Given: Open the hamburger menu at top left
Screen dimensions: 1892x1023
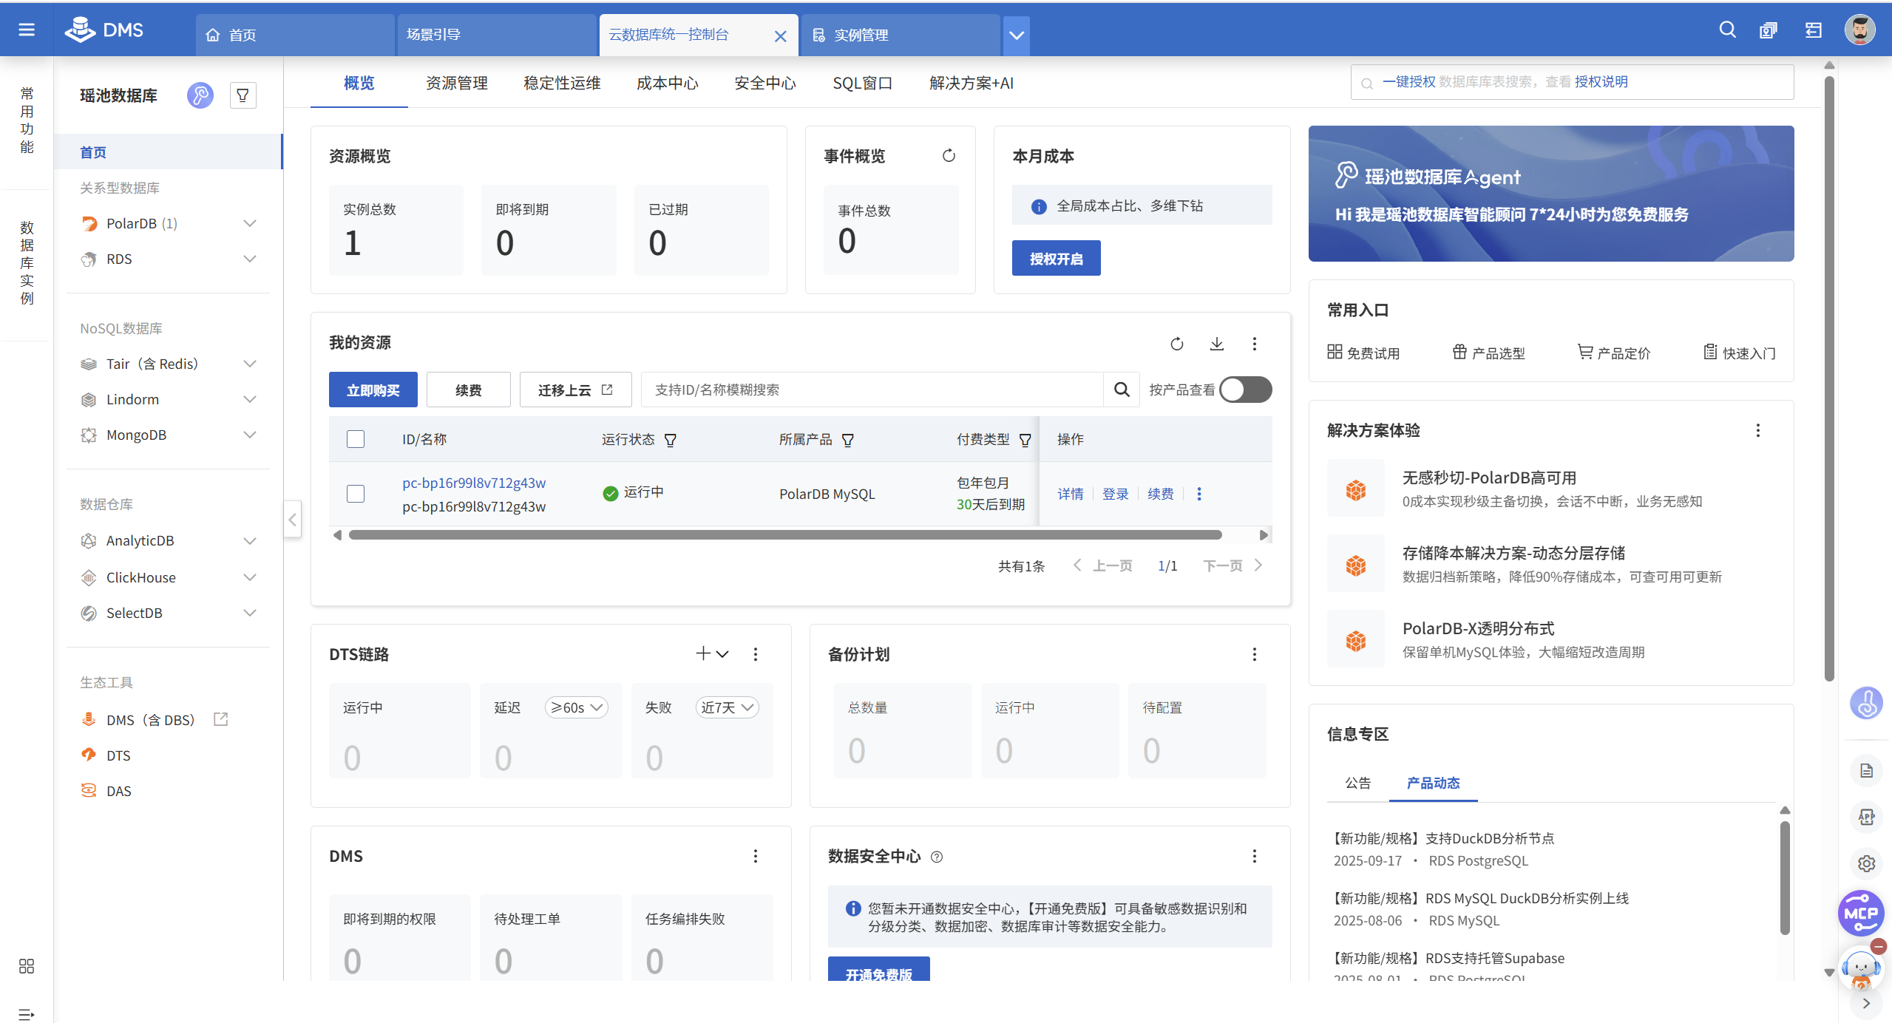Looking at the screenshot, I should pos(27,30).
